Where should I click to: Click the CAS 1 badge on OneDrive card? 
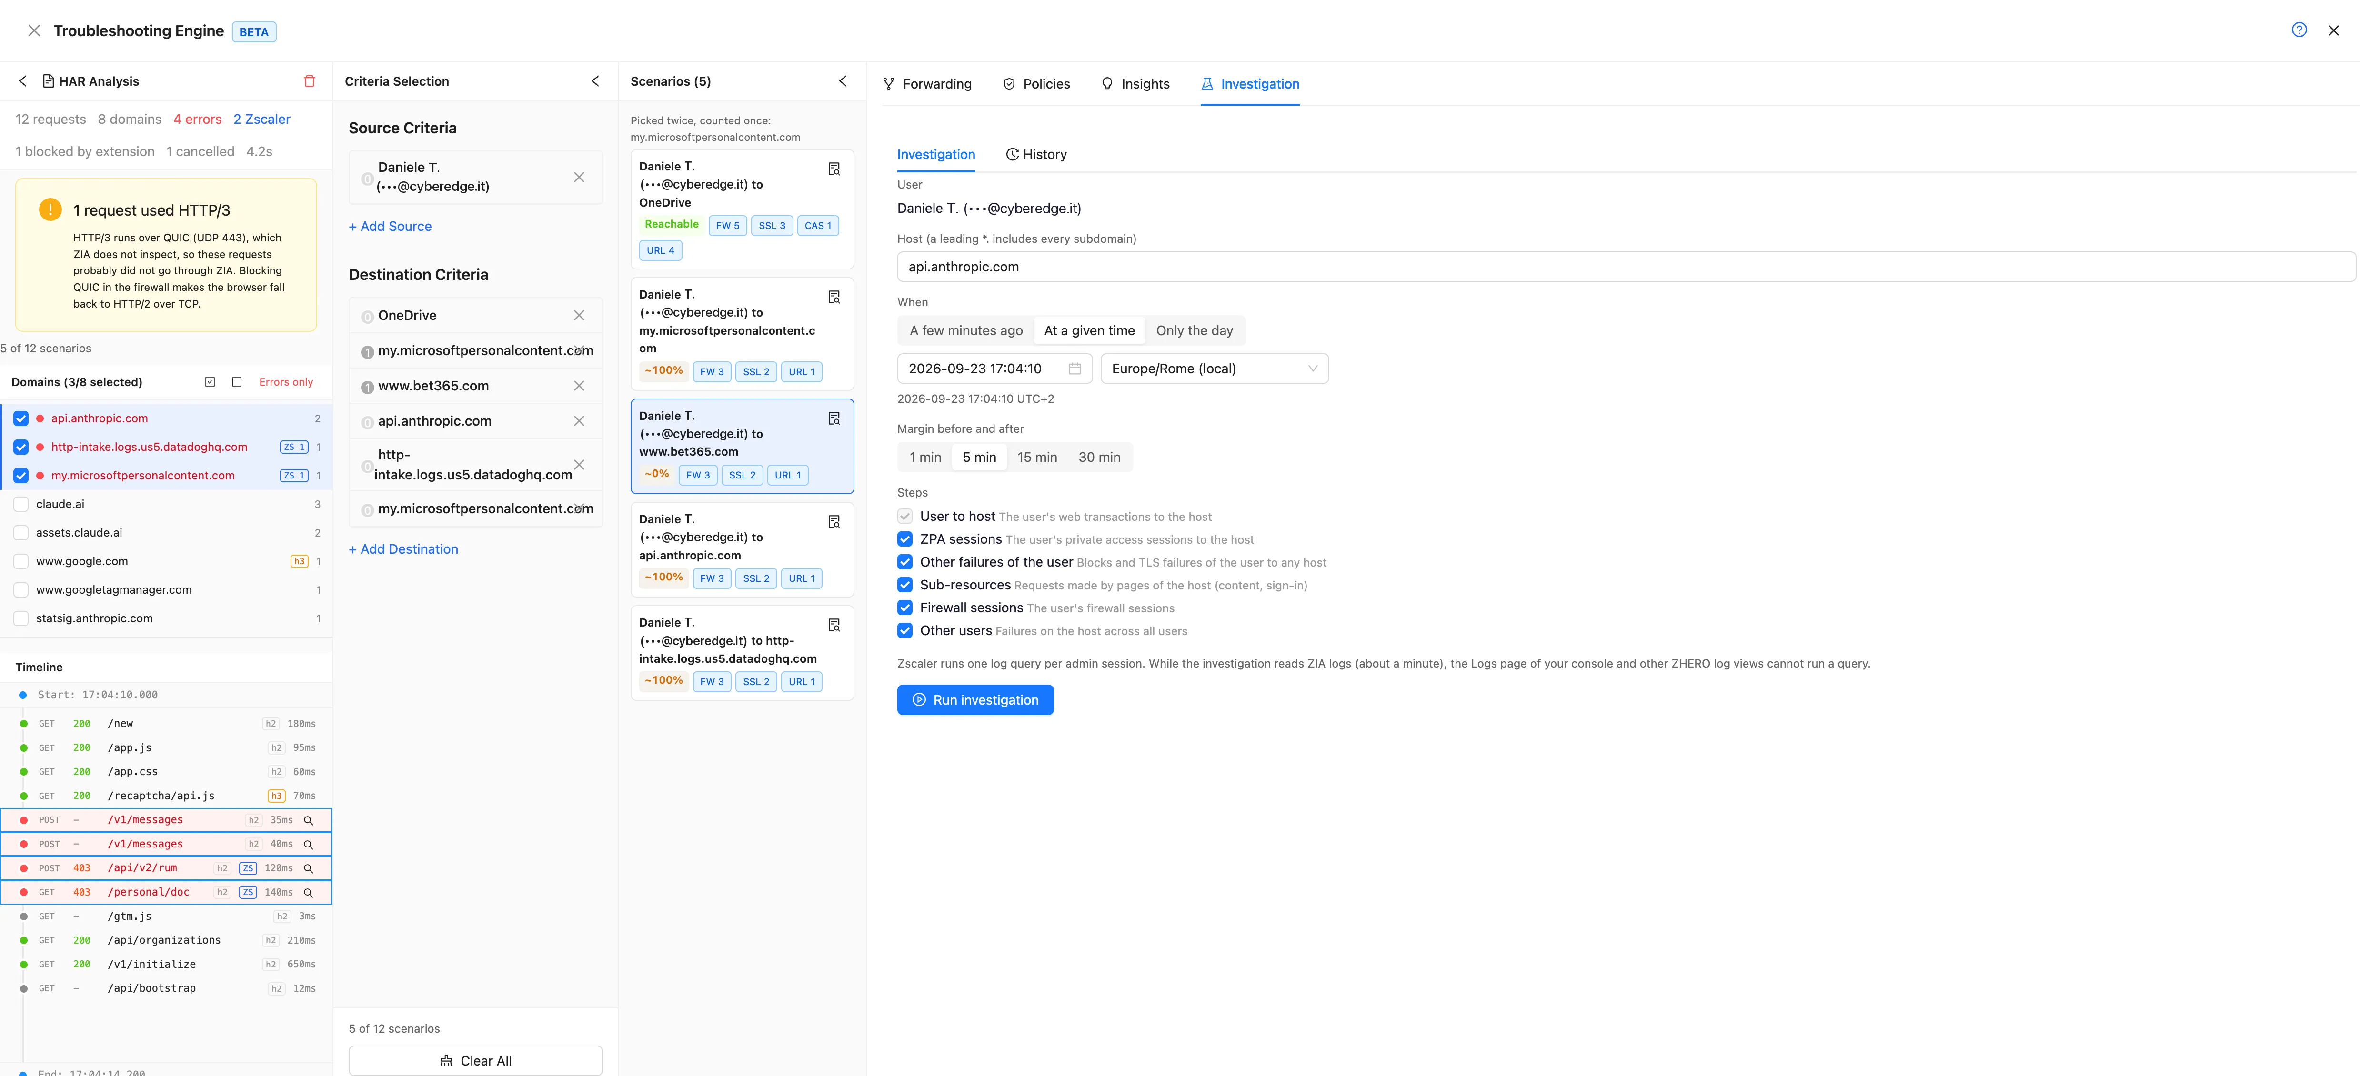tap(818, 225)
